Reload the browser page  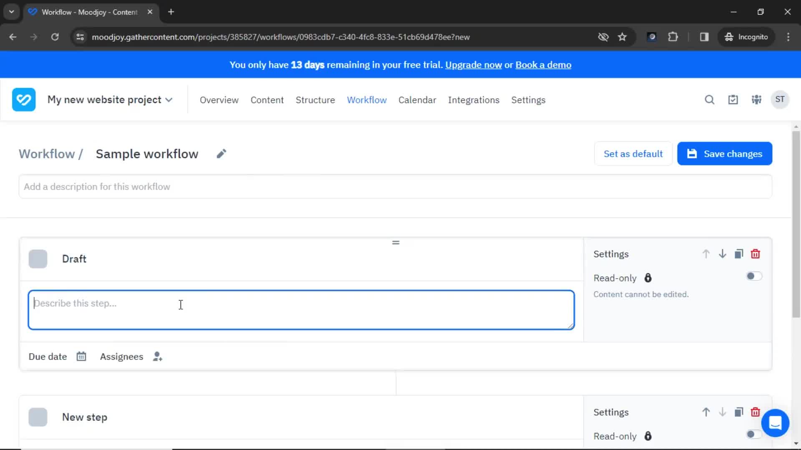tap(55, 37)
